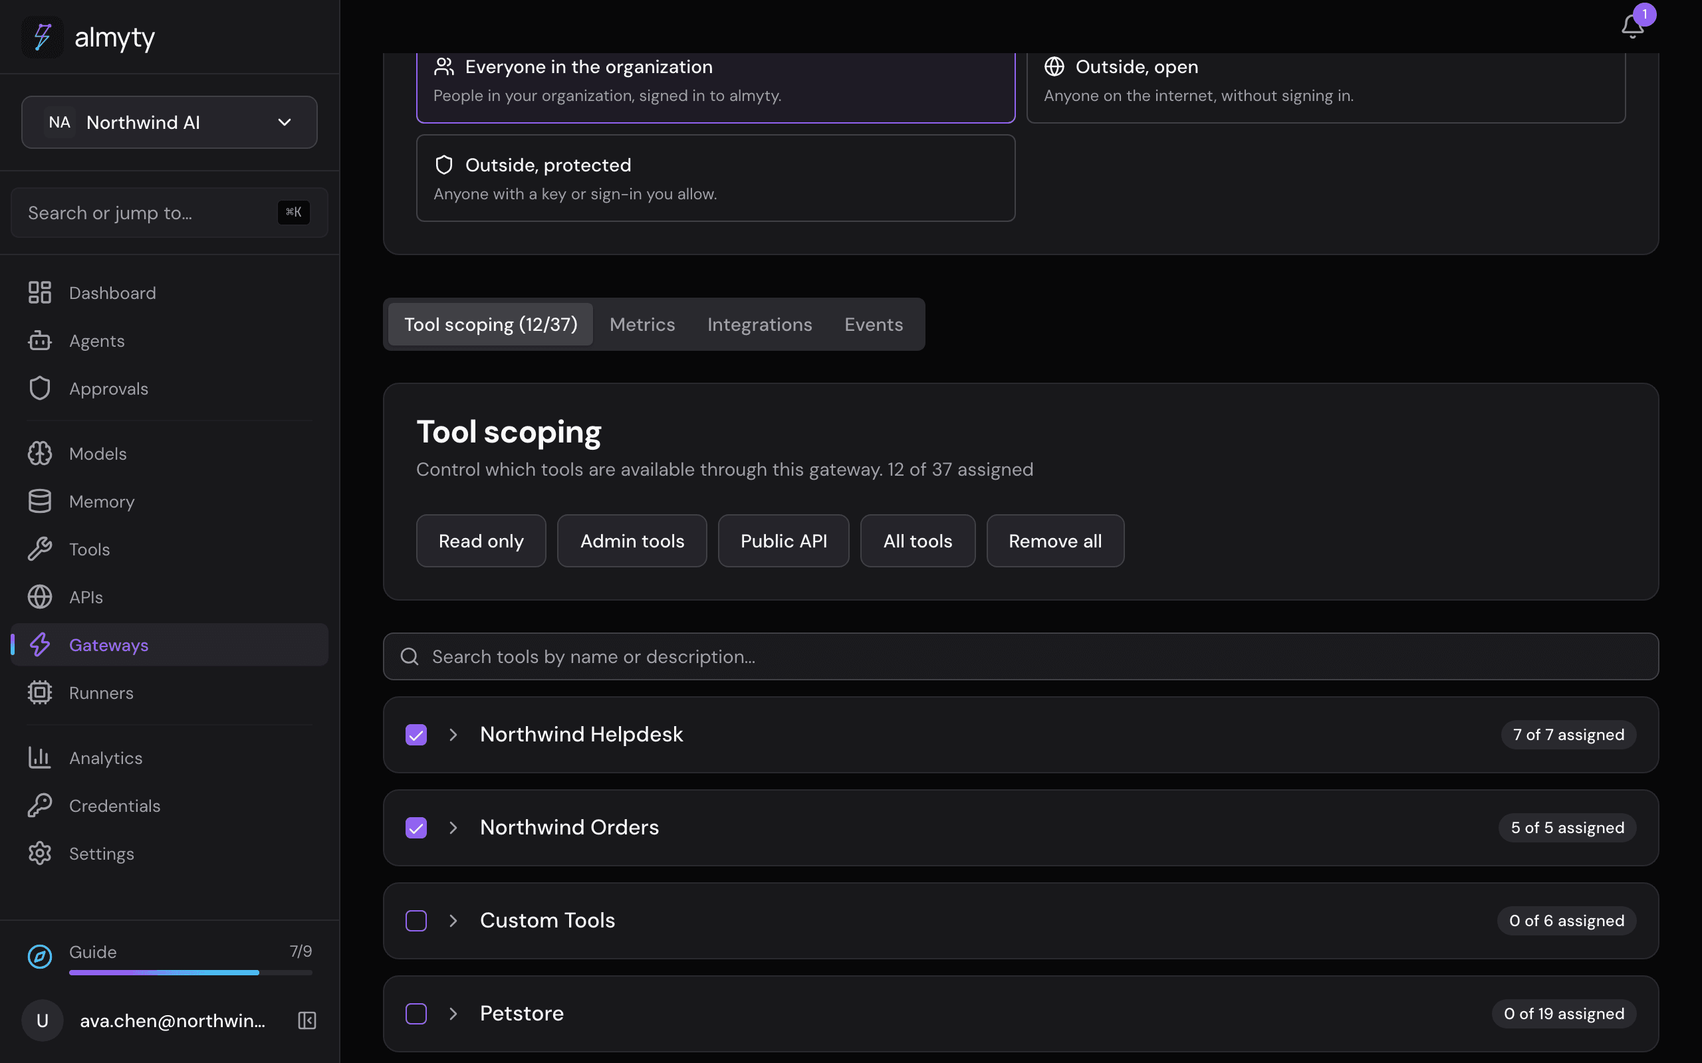This screenshot has width=1702, height=1063.
Task: Click the Models brain icon
Action: point(39,454)
